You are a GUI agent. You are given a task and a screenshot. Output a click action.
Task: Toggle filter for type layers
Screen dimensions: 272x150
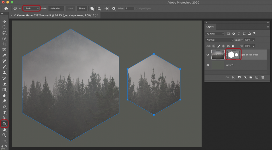pos(239,34)
